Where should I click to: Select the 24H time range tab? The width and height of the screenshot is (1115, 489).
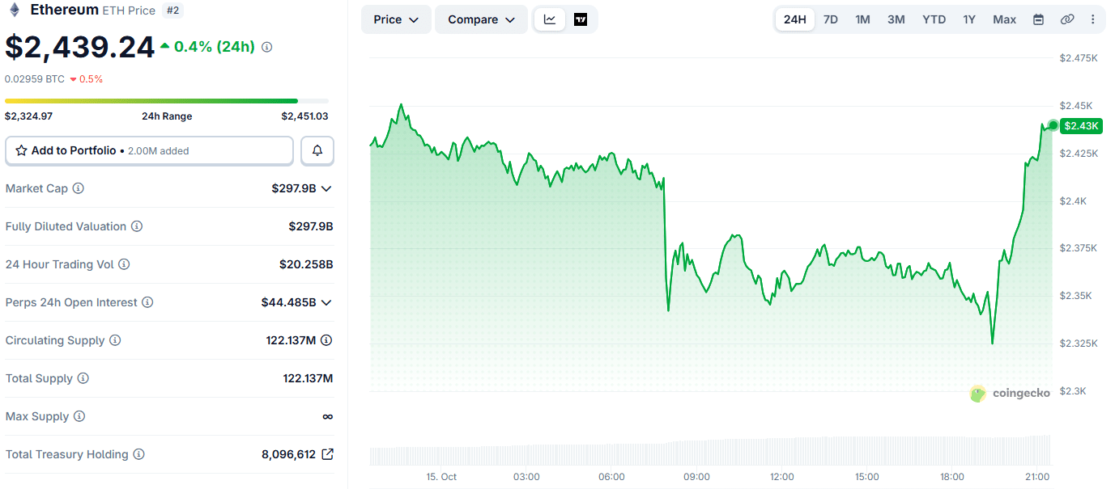[795, 19]
